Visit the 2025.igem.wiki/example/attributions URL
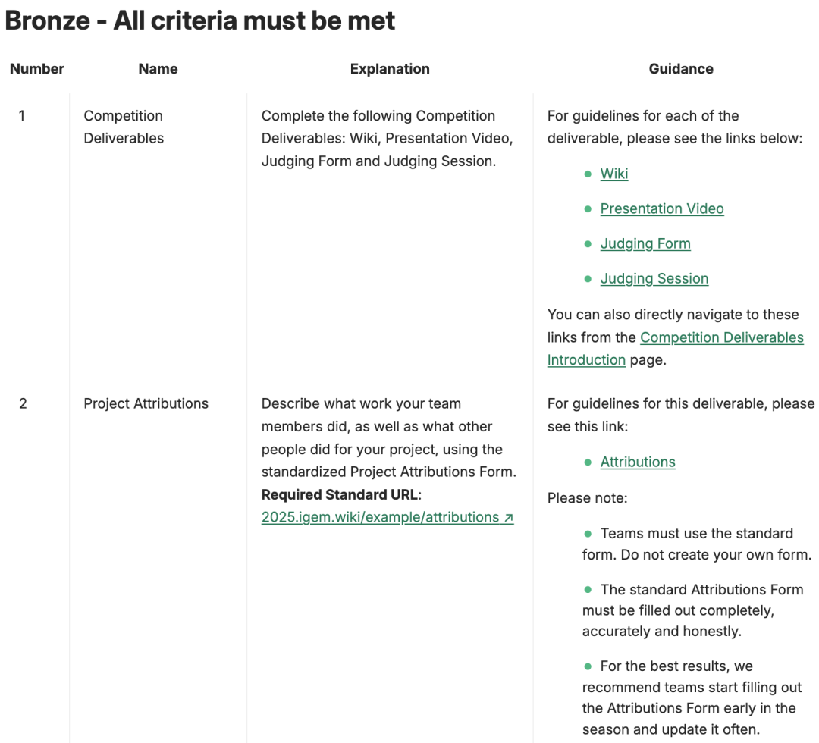The height and width of the screenshot is (743, 819). (x=380, y=517)
